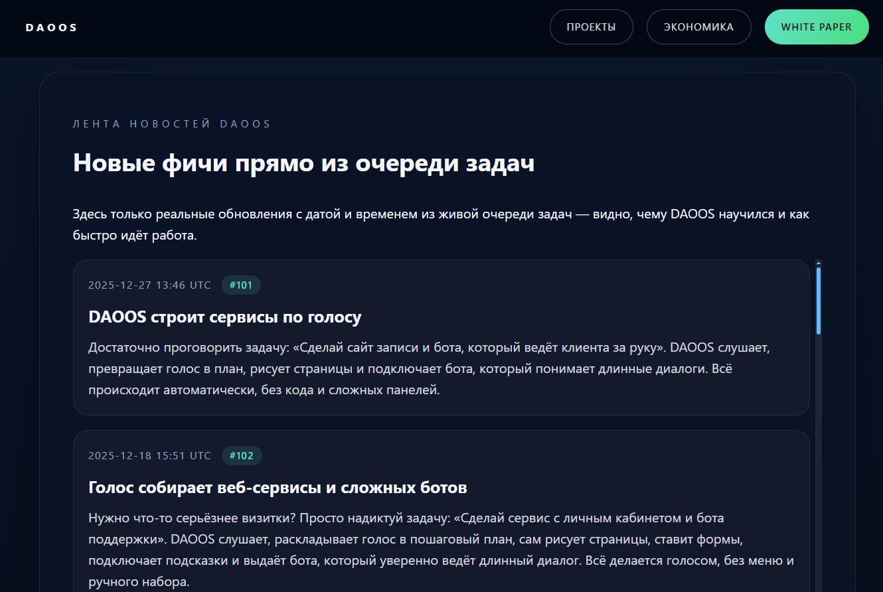Image resolution: width=883 pixels, height=592 pixels.
Task: Open news title «DAOOS строит сервисы по голосу»
Action: click(224, 317)
